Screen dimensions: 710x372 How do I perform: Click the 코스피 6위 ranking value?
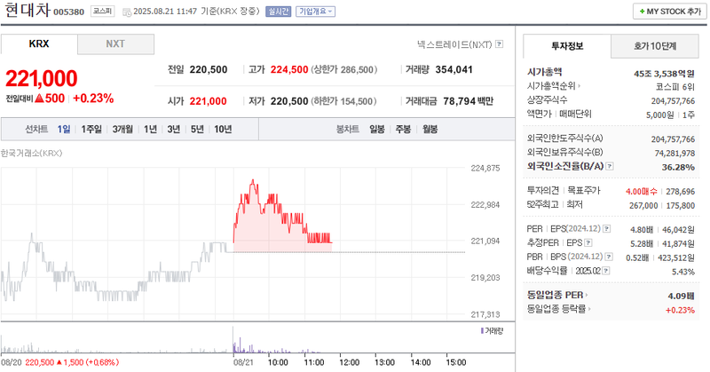(x=674, y=87)
